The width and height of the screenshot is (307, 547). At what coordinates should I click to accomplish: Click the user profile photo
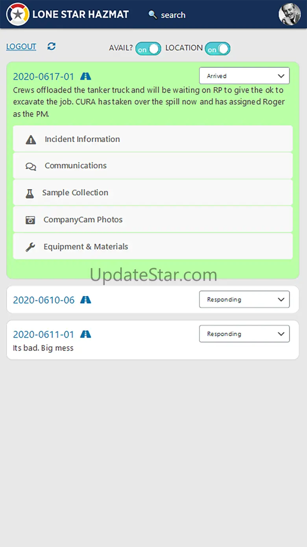pyautogui.click(x=290, y=14)
